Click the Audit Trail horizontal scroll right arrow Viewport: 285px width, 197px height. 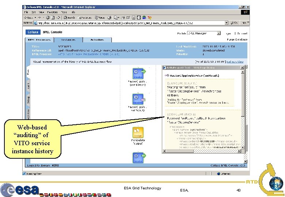(239, 151)
